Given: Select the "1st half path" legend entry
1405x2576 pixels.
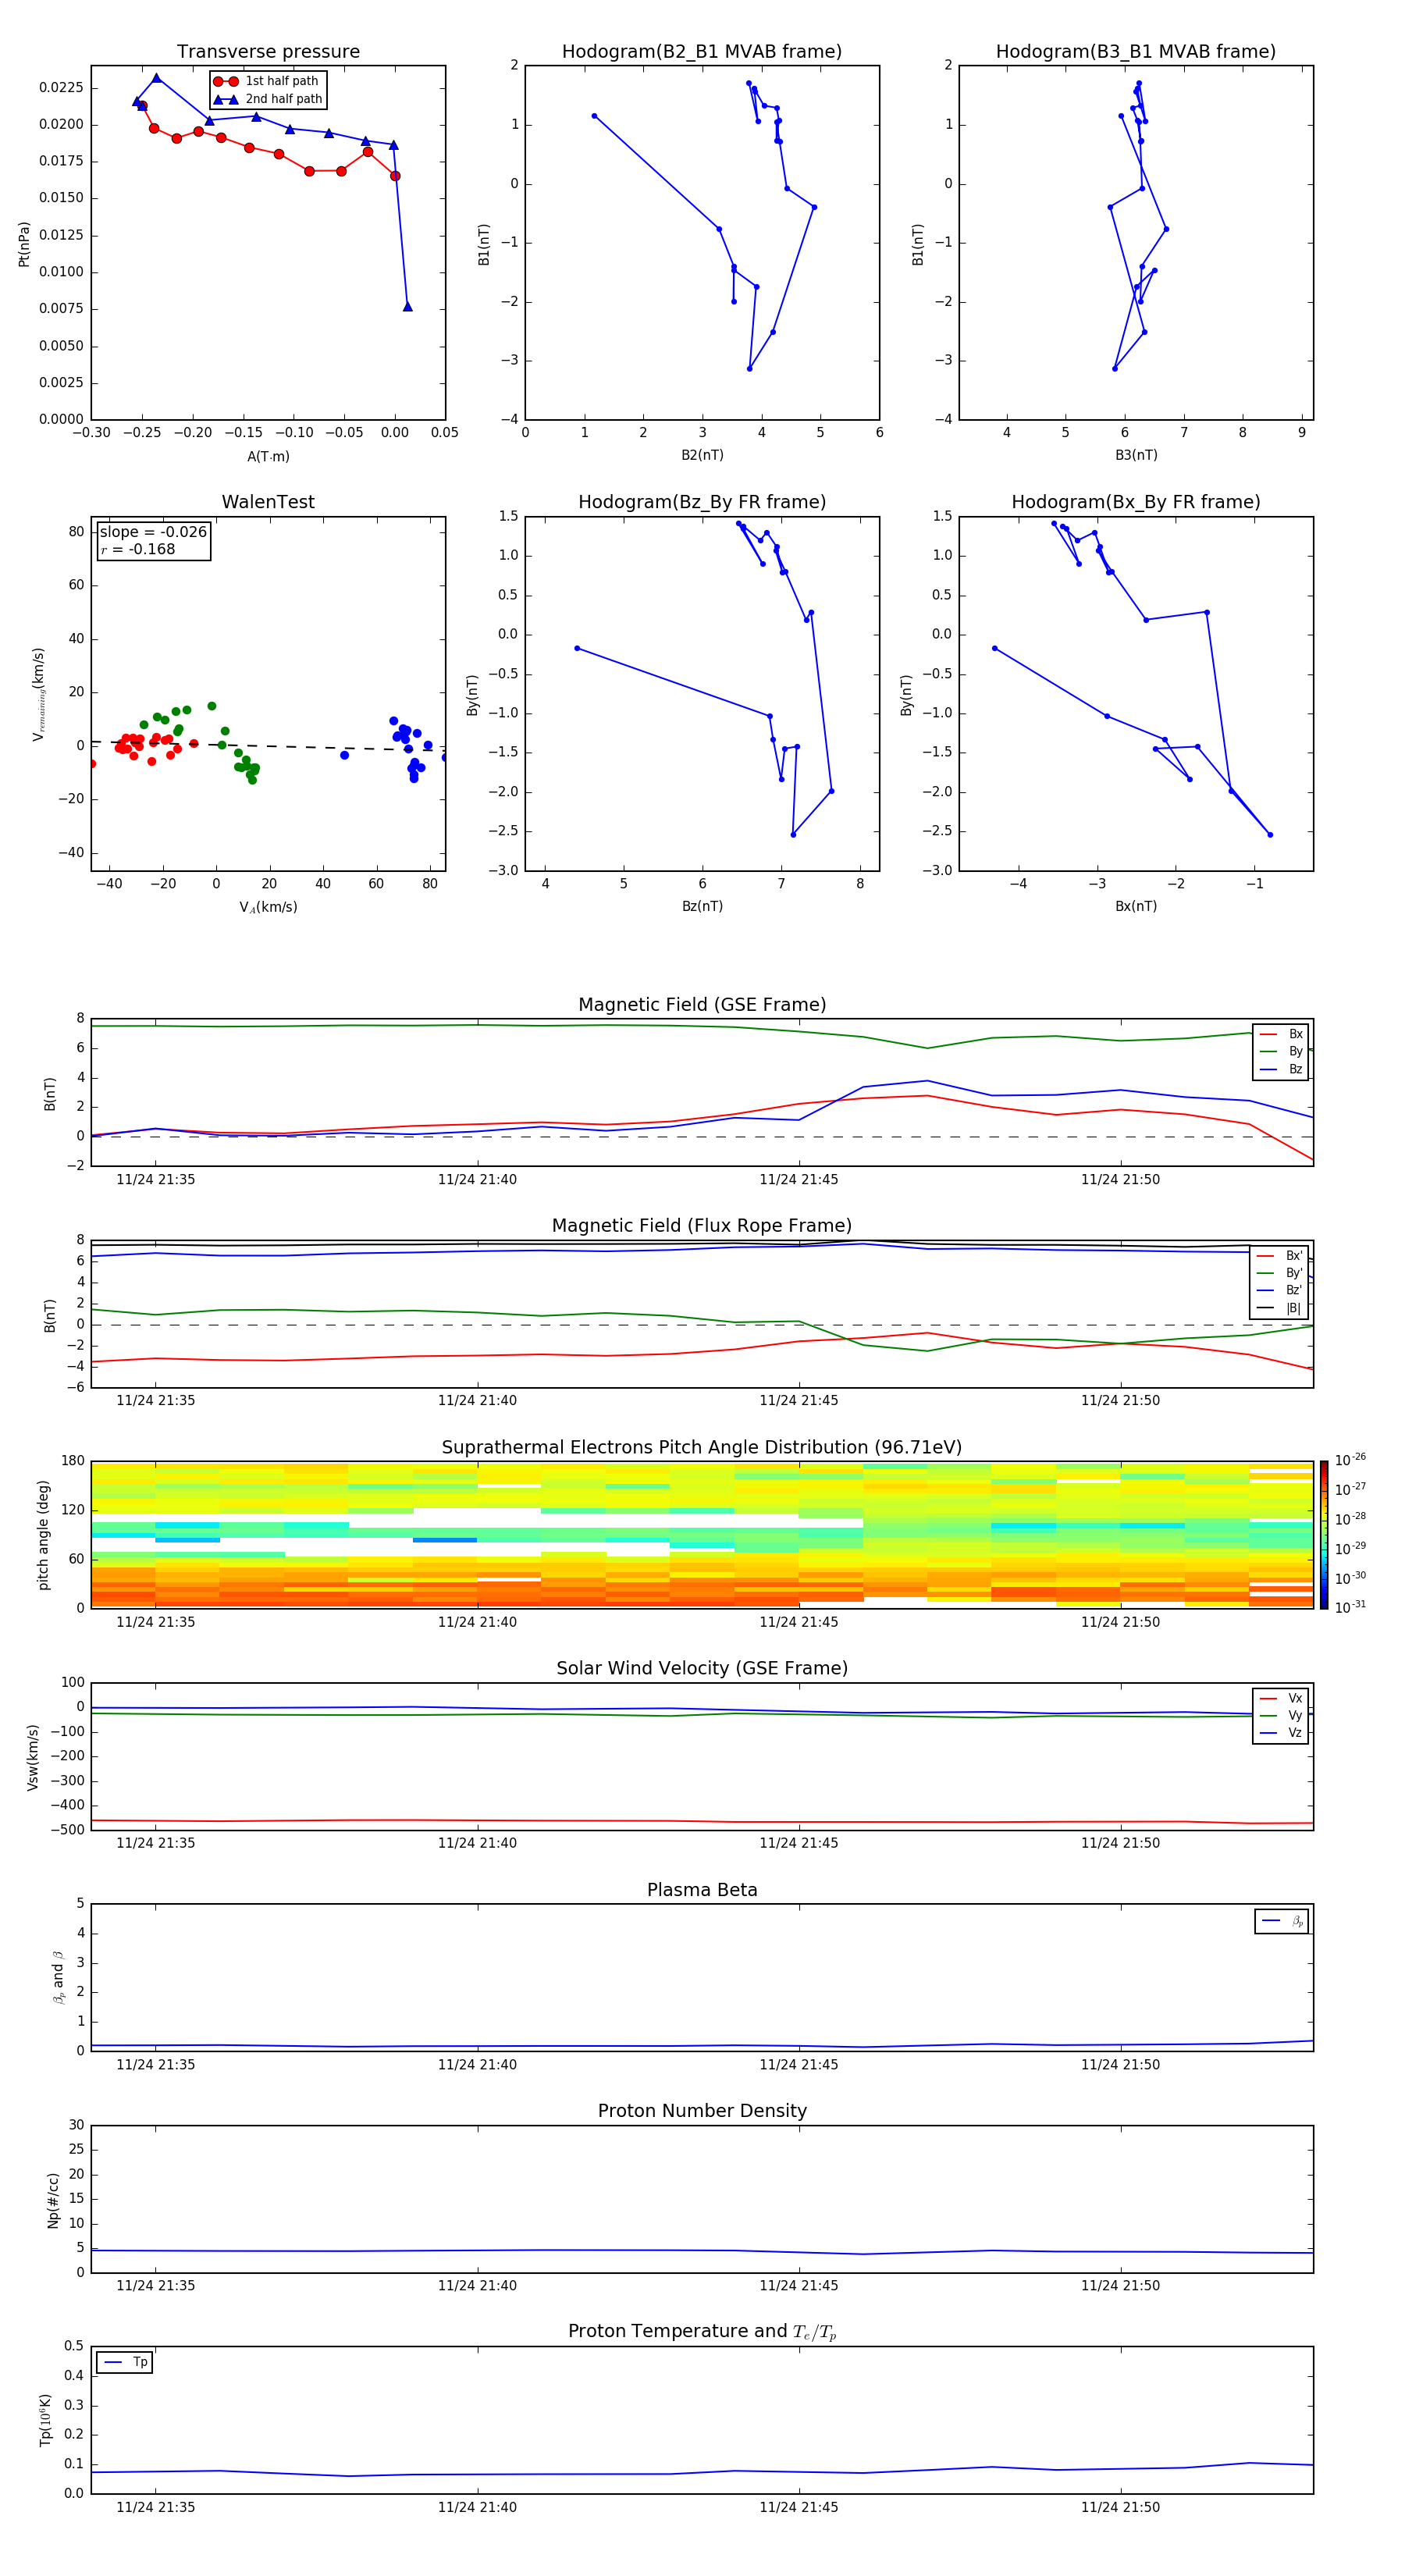Looking at the screenshot, I should [x=268, y=81].
